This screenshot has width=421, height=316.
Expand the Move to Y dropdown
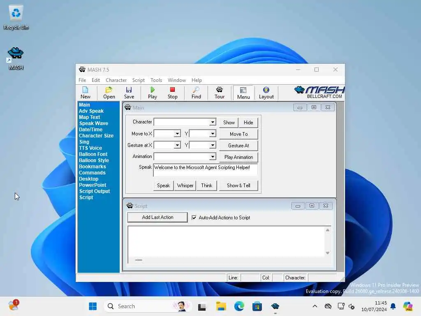pyautogui.click(x=213, y=134)
